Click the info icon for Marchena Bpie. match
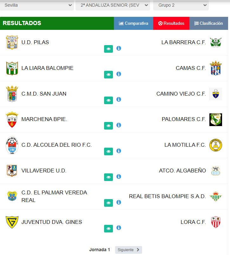The image size is (230, 255). coord(119,125)
